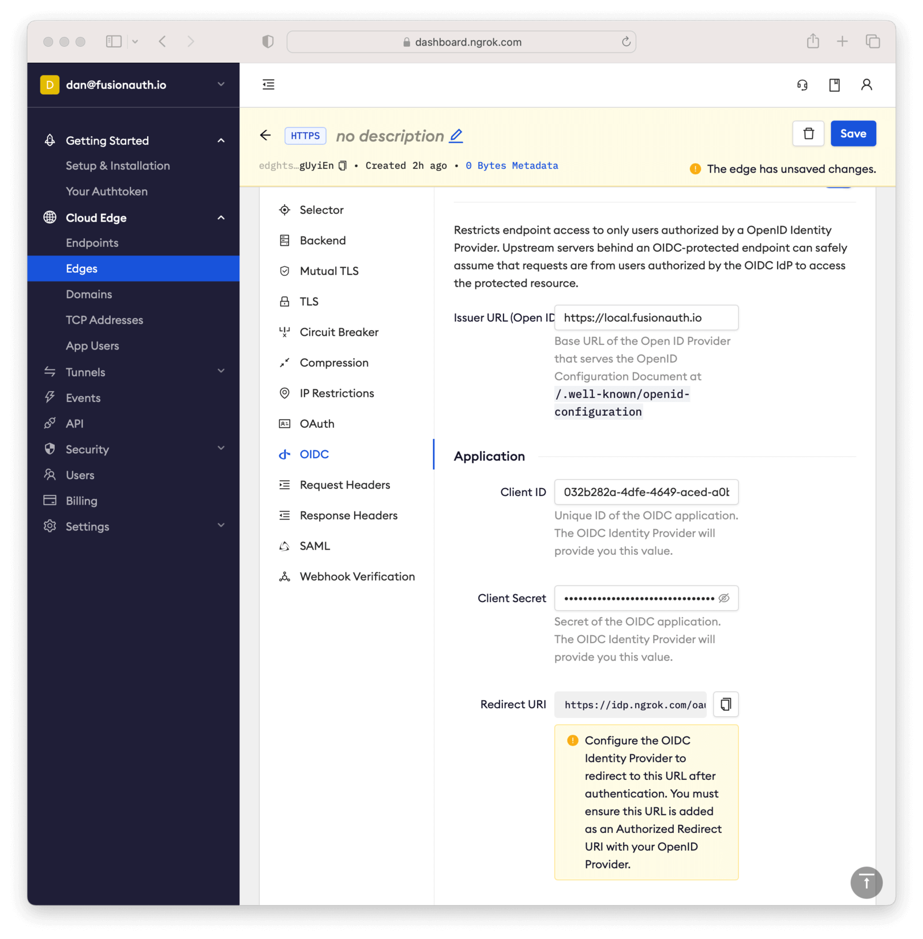Click the Compression arrows icon
The image size is (923, 939).
pos(284,363)
